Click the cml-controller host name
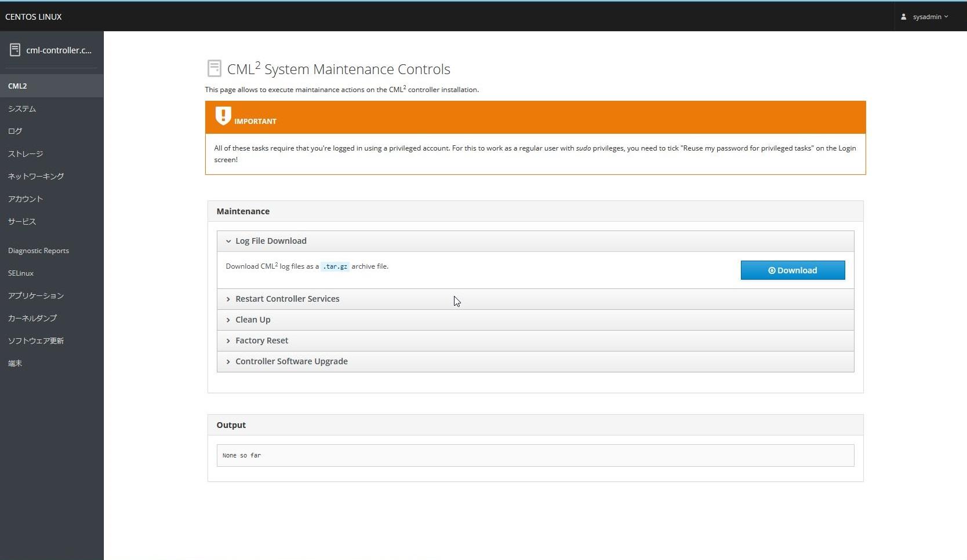The height and width of the screenshot is (560, 967). click(x=59, y=50)
